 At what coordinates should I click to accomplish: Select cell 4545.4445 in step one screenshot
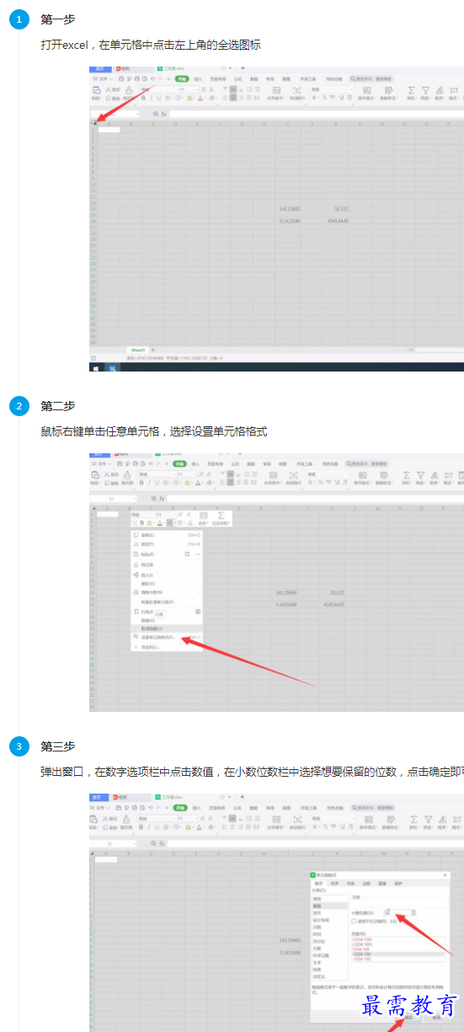[337, 221]
